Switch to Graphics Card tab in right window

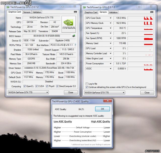(x=91, y=12)
